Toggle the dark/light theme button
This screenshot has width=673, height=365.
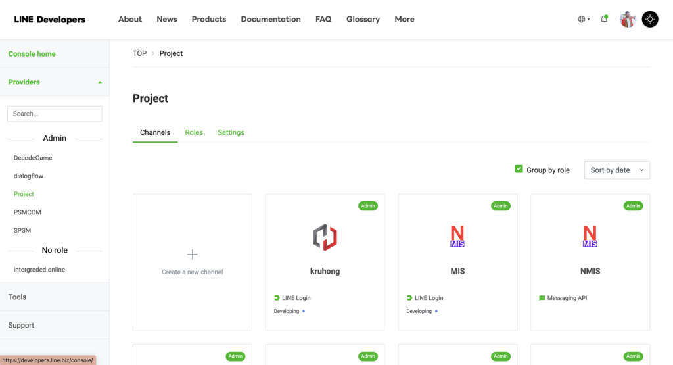click(x=650, y=19)
